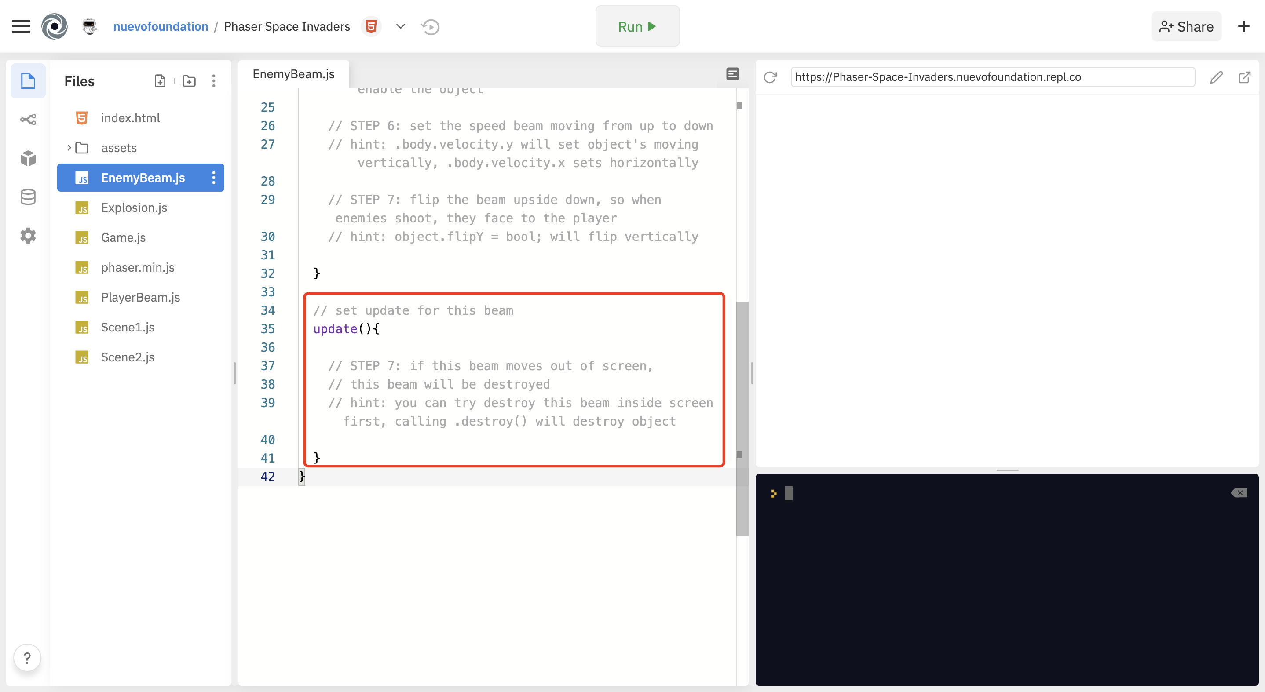Open preview in new tab icon

coord(1244,77)
